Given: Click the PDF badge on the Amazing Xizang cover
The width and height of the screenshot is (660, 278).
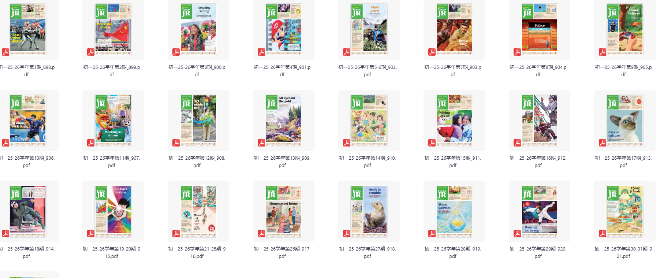Looking at the screenshot, I should tap(176, 52).
